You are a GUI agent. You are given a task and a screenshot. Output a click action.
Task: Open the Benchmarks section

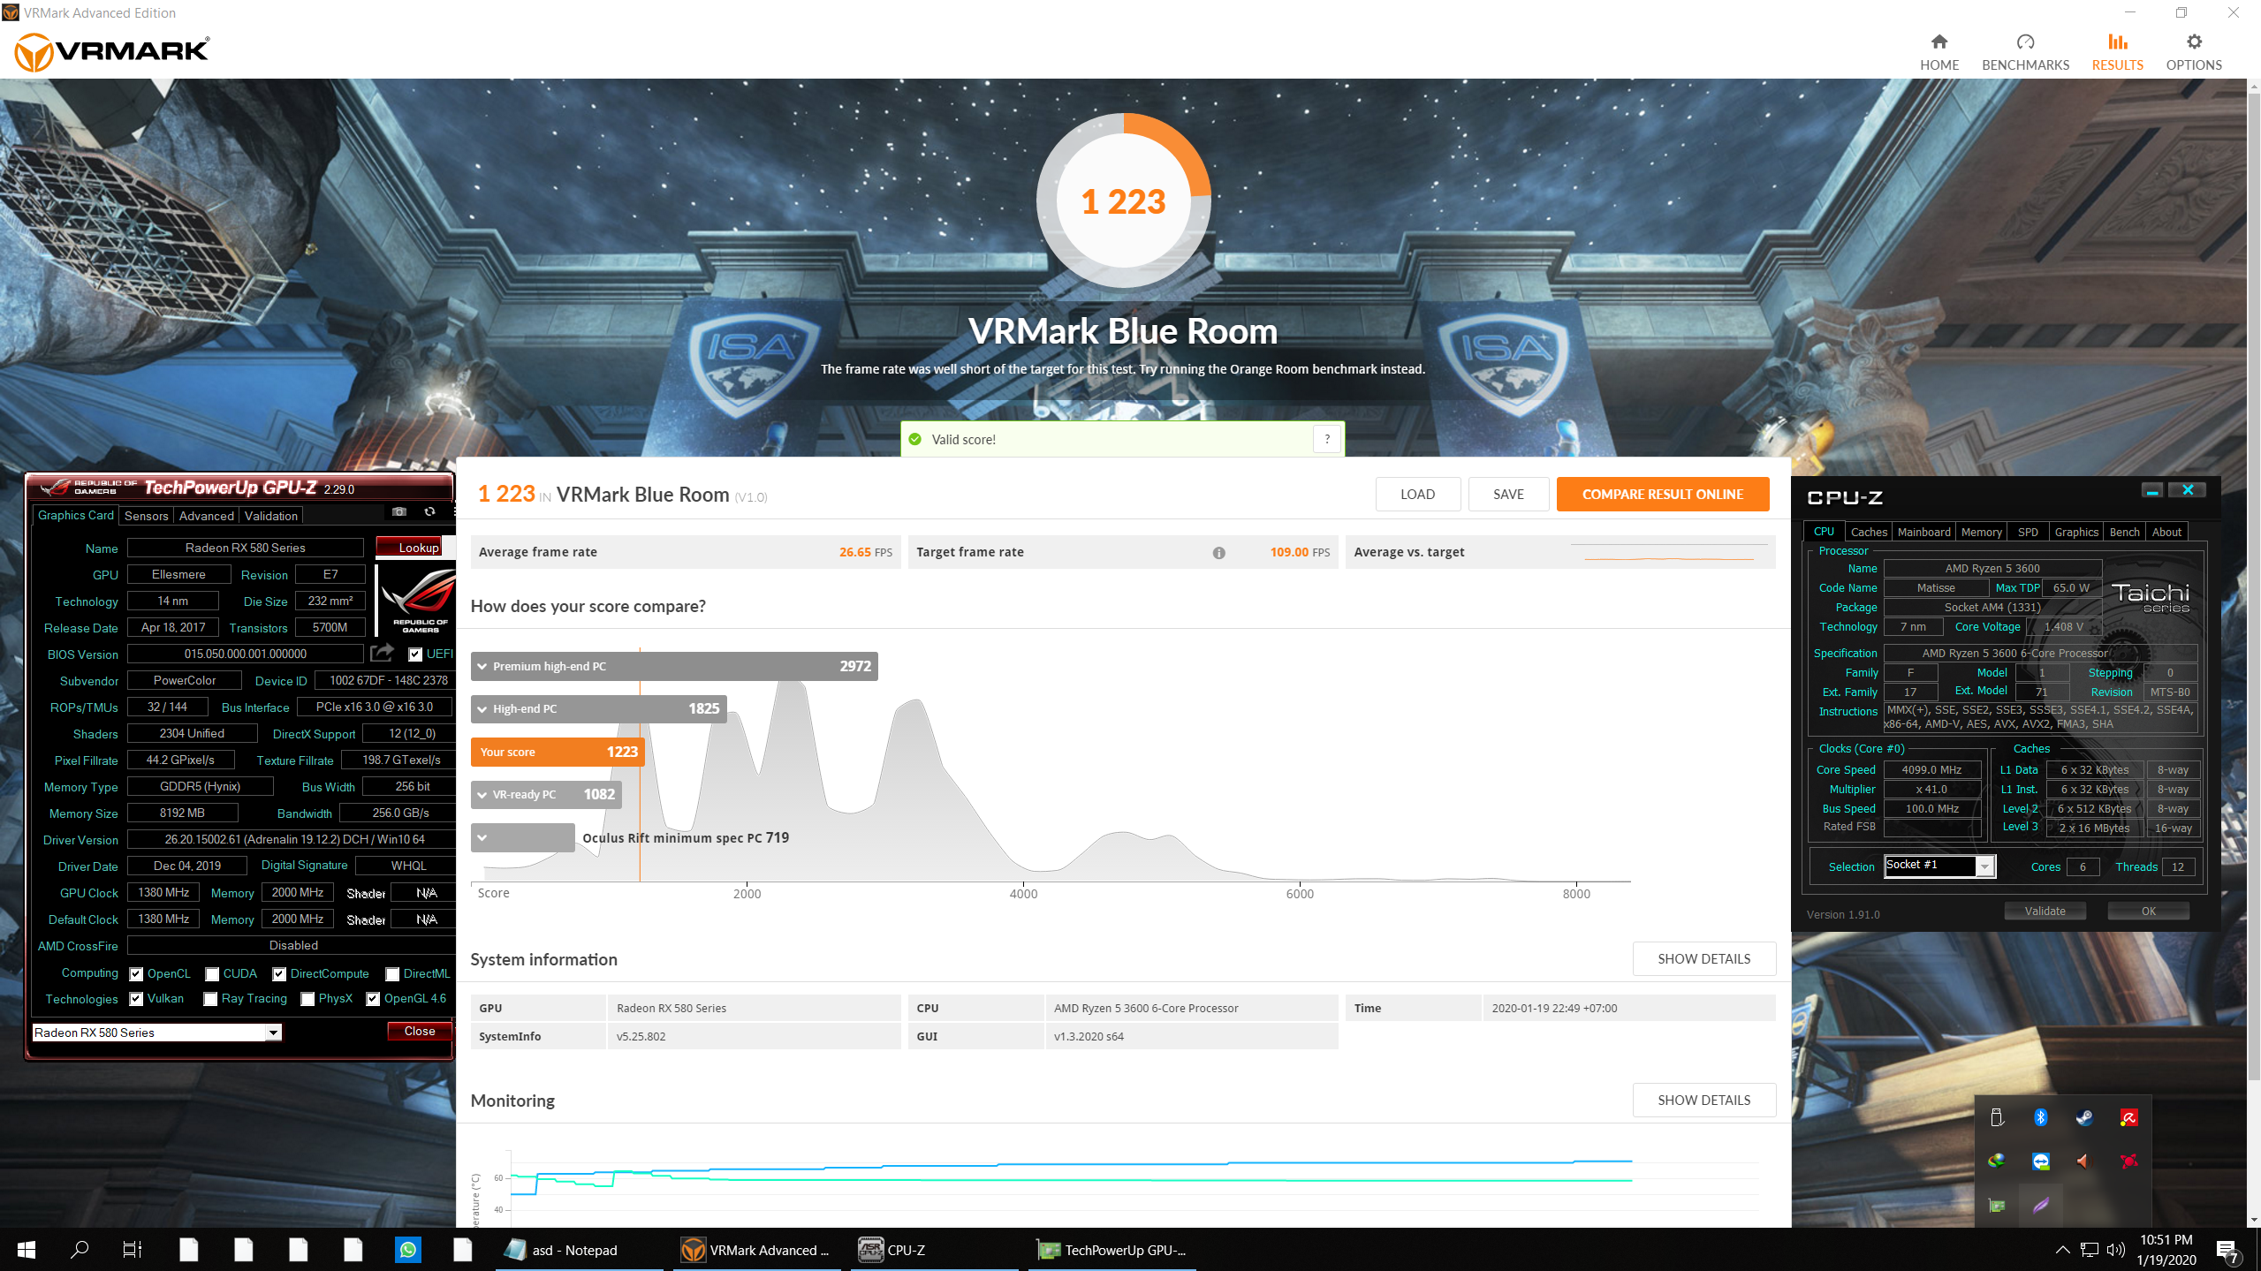click(2025, 52)
